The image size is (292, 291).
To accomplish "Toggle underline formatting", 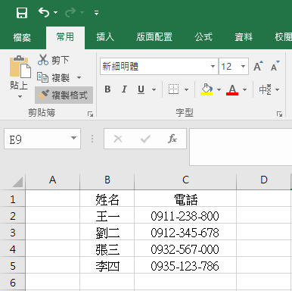I will point(141,89).
